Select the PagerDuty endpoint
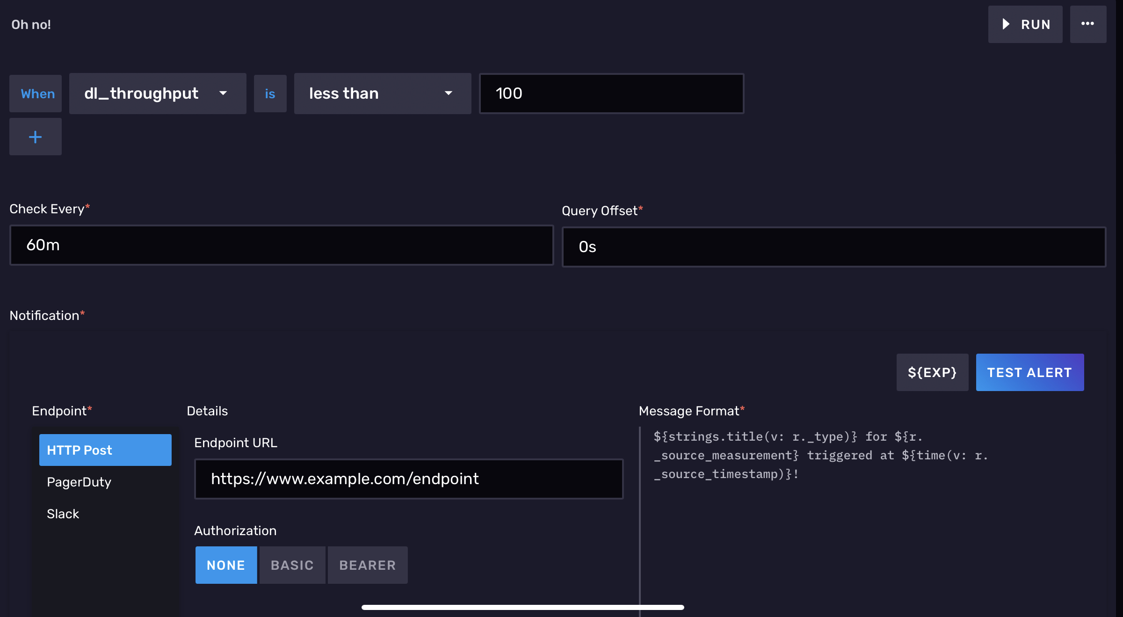The width and height of the screenshot is (1123, 617). (x=79, y=482)
